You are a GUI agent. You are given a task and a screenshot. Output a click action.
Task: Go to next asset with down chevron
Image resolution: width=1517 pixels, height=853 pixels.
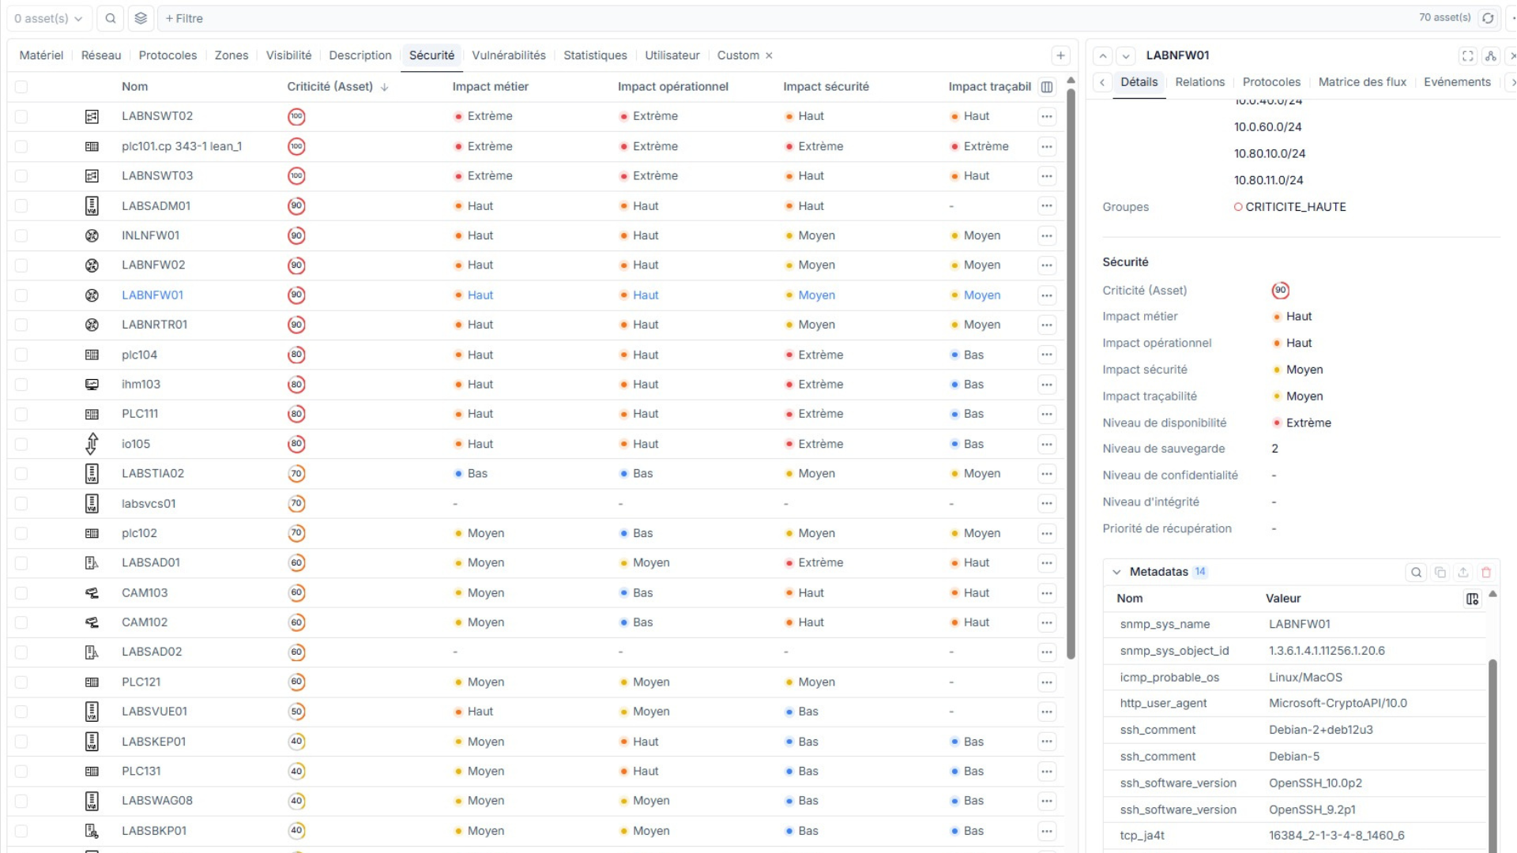tap(1126, 55)
